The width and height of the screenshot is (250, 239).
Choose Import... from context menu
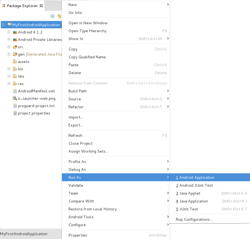pos(116,117)
